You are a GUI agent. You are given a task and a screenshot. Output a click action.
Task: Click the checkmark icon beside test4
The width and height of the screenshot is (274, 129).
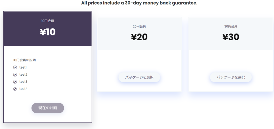point(15,89)
